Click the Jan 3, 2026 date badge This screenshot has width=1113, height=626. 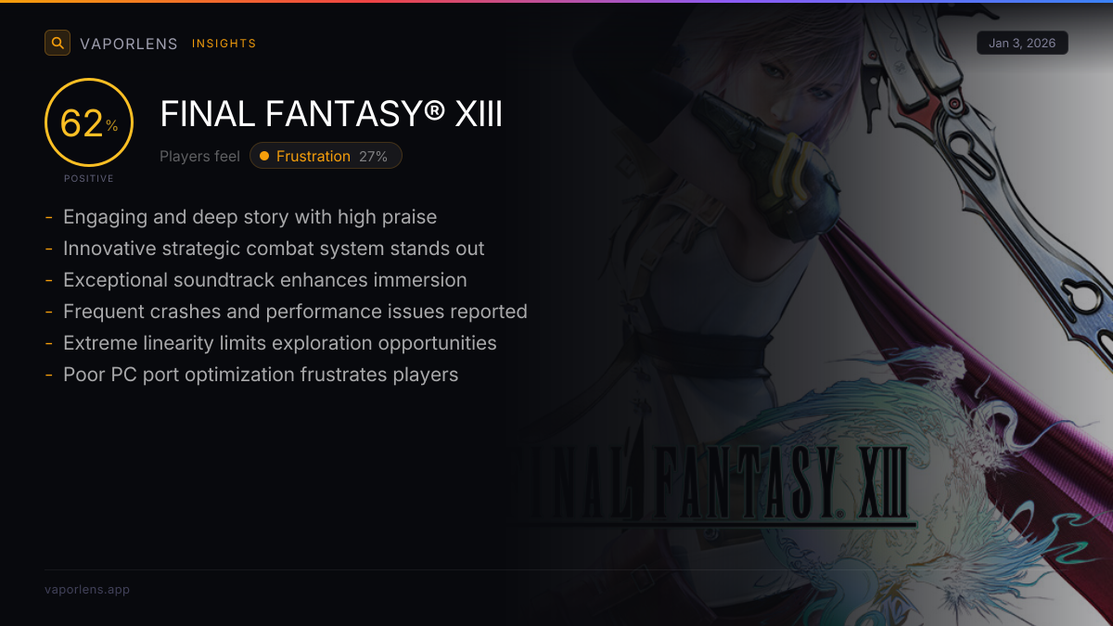point(1022,43)
